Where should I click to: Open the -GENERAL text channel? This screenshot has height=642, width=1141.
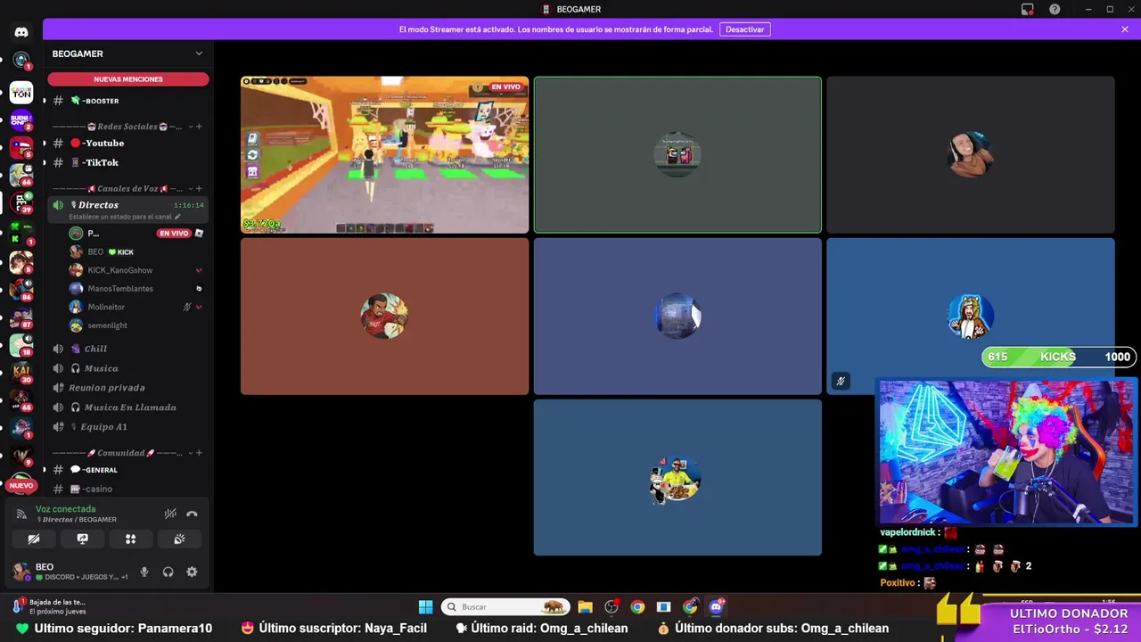pyautogui.click(x=128, y=470)
